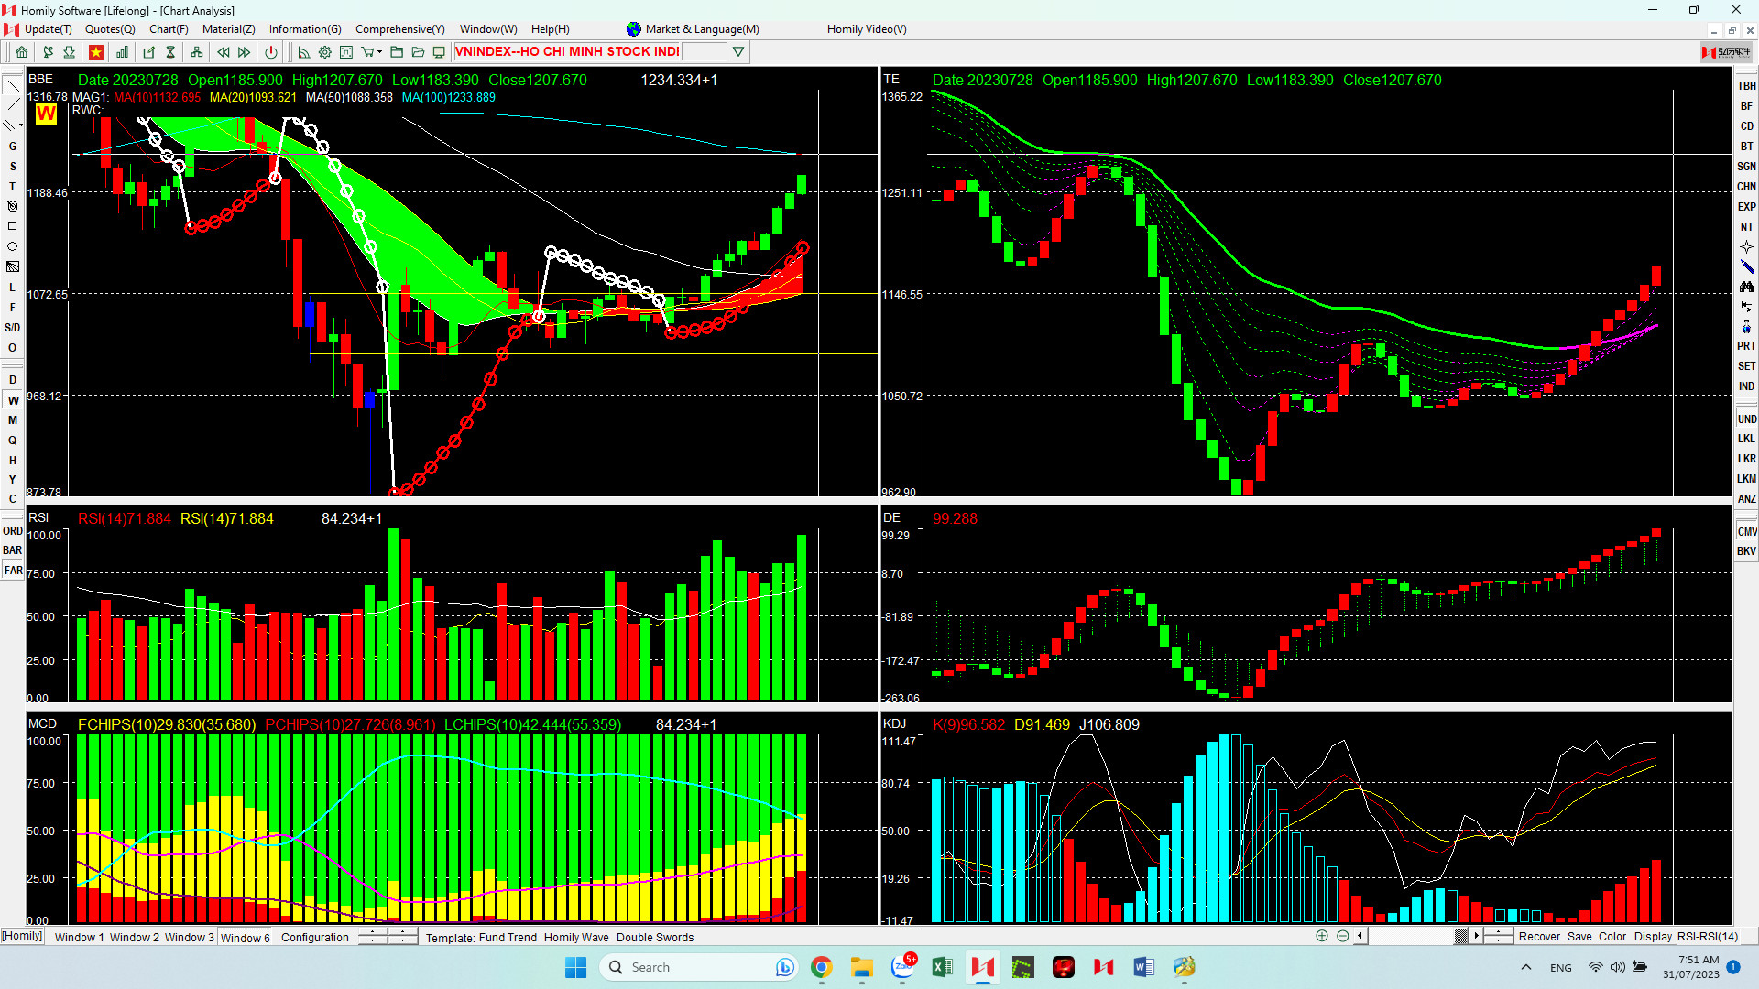1759x989 pixels.
Task: Apply the Homily Wave template
Action: pos(575,937)
